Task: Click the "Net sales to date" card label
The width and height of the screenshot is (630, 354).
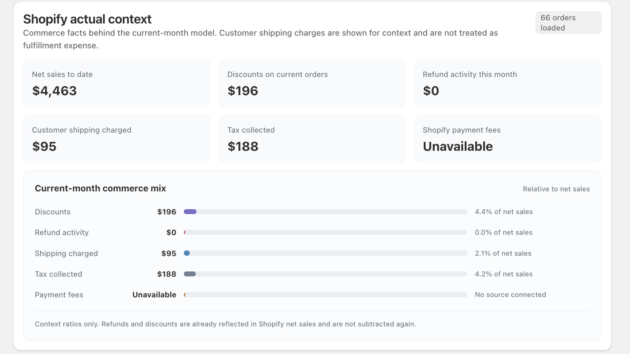Action: click(62, 74)
